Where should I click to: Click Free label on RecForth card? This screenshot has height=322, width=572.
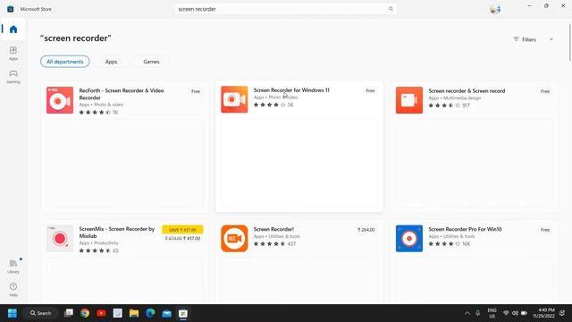tap(196, 91)
